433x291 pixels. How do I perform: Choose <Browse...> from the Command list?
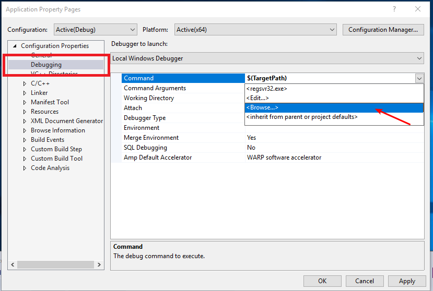pyautogui.click(x=262, y=107)
